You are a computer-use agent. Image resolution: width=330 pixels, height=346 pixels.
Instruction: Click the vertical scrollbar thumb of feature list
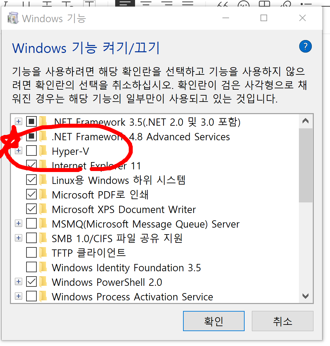[x=306, y=165]
